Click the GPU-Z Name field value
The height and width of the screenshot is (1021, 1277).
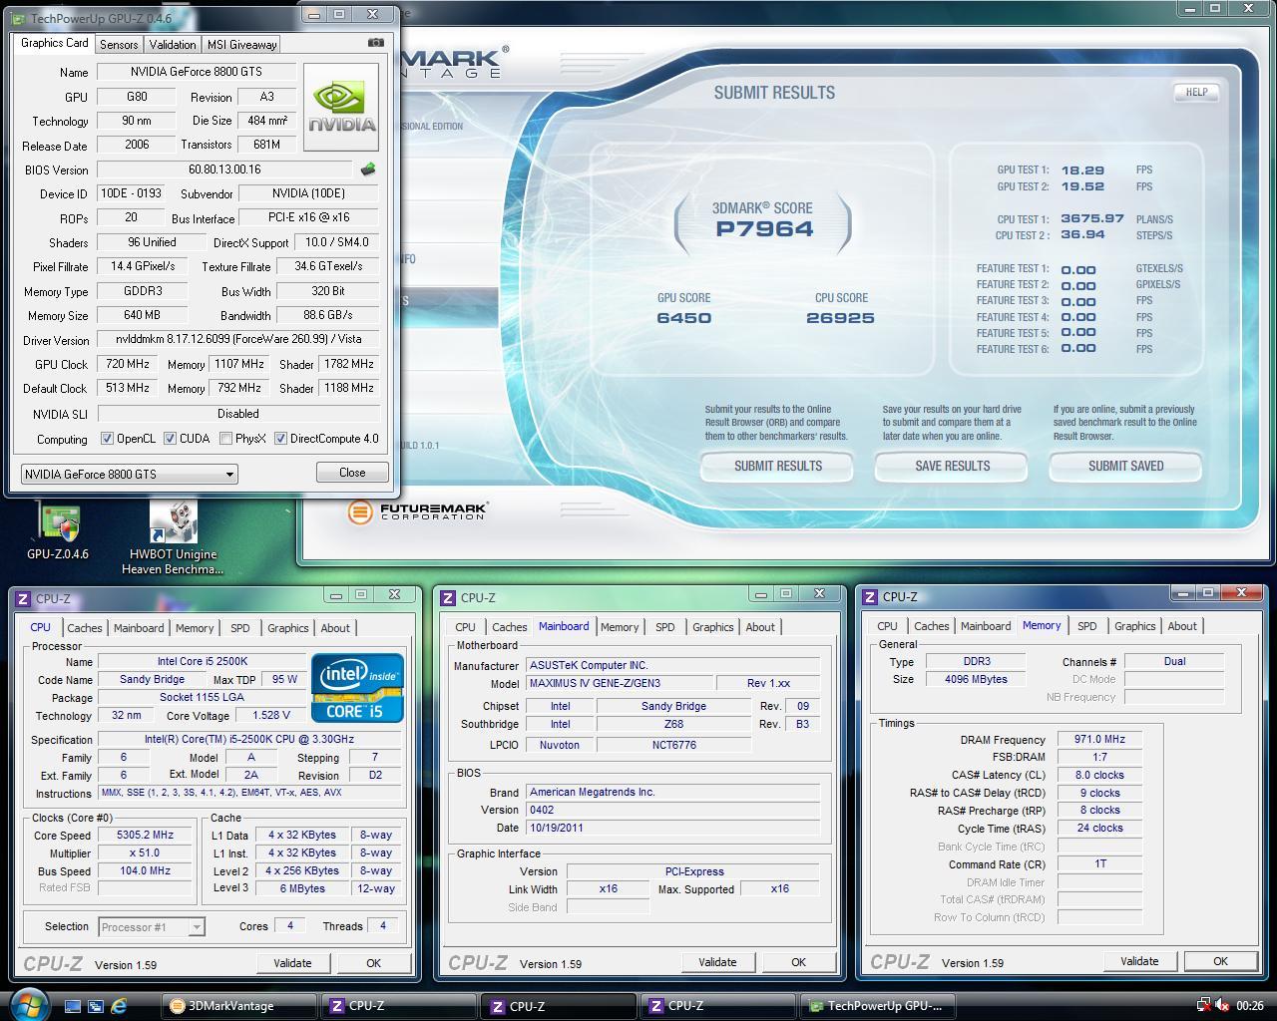(197, 72)
